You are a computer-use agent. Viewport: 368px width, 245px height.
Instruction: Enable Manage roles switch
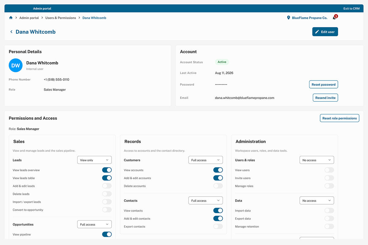[x=329, y=186]
